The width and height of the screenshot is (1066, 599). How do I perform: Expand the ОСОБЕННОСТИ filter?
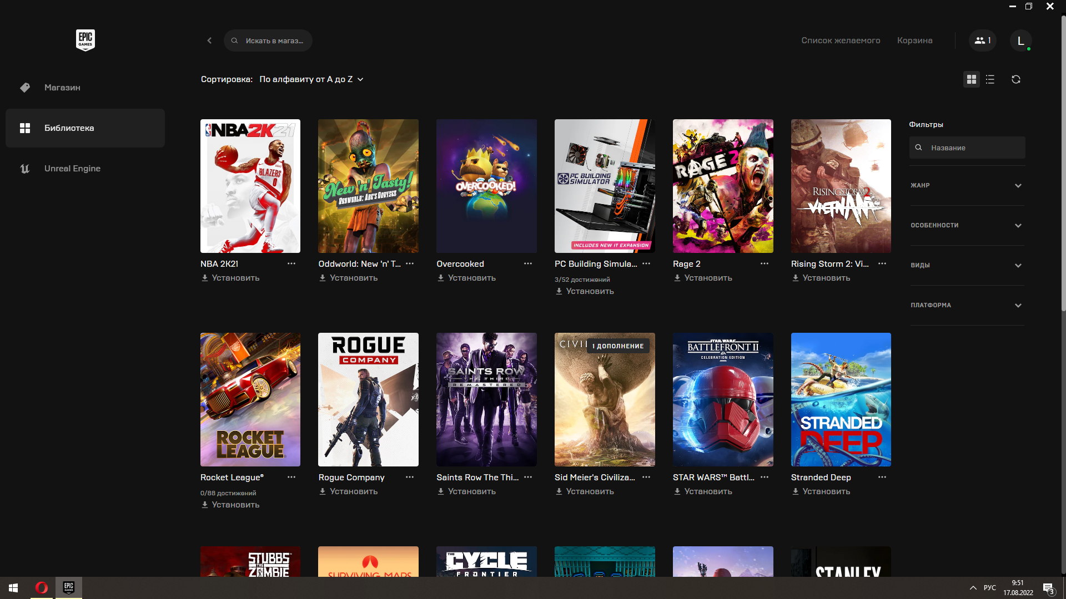tap(967, 225)
